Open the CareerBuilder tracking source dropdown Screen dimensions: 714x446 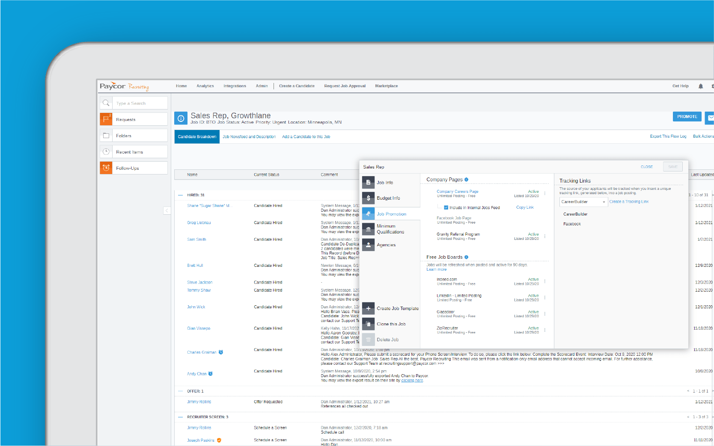click(x=583, y=202)
